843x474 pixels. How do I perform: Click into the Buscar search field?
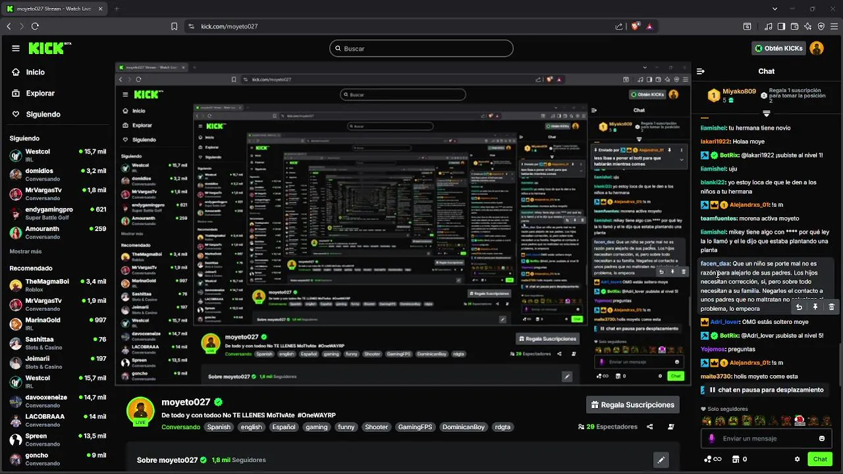click(x=421, y=48)
